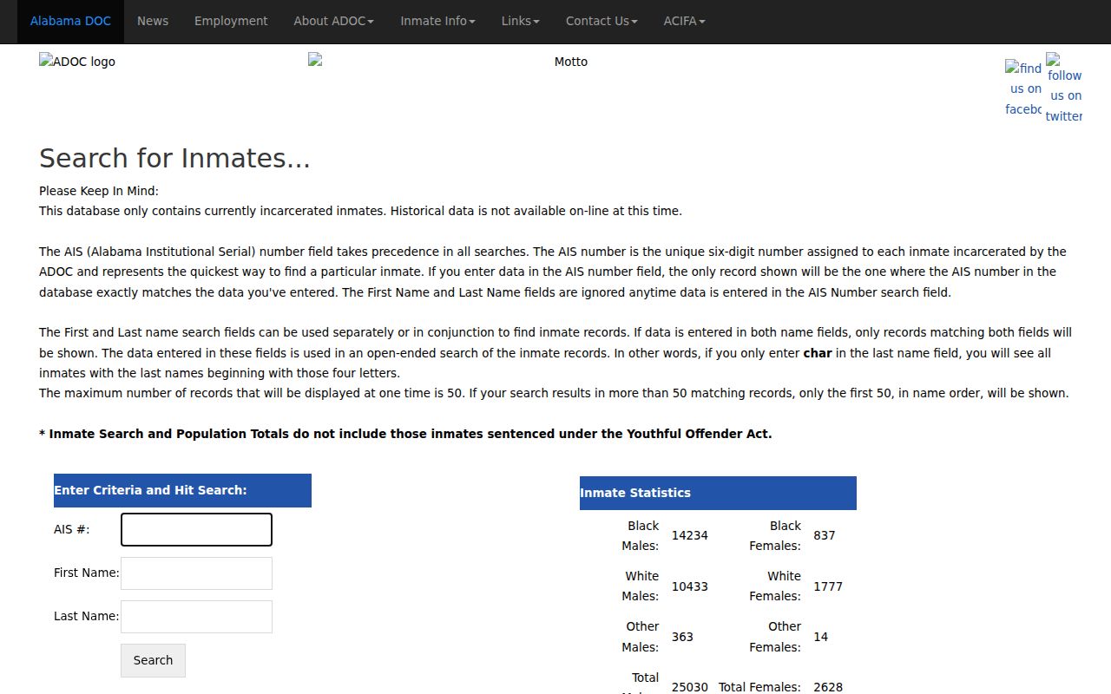Click the Last Name label
1111x694 pixels.
click(x=86, y=616)
